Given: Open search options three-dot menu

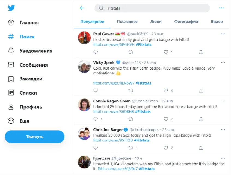Looking at the screenshot, I should (x=221, y=8).
